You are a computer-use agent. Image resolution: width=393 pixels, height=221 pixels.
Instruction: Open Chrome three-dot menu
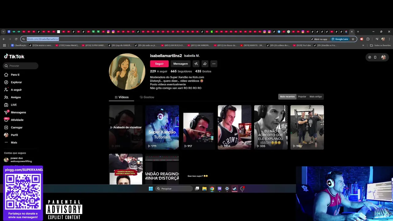click(x=389, y=39)
